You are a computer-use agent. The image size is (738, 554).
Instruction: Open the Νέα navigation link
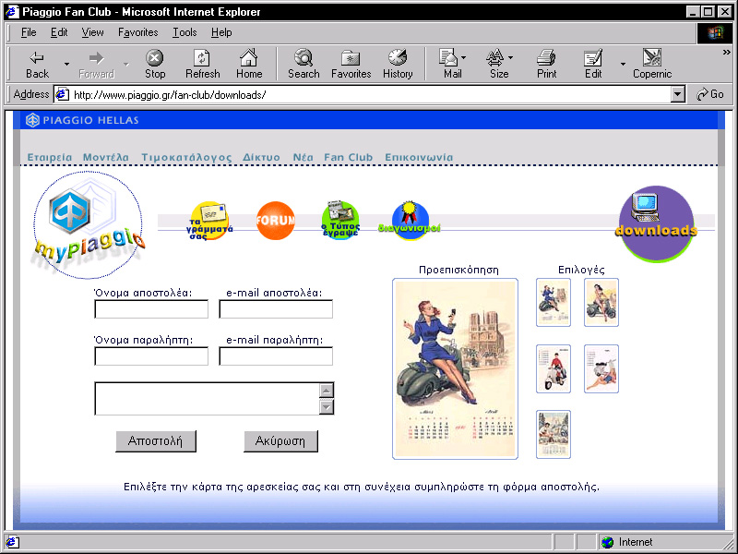(303, 157)
